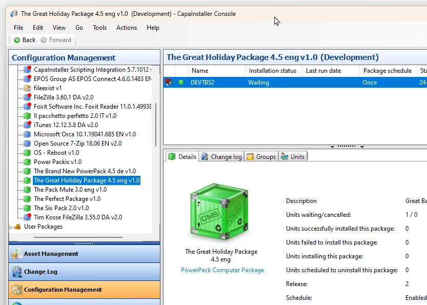Click the Perfect Package green box icon
Screen dimensions: 427x305
pos(27,199)
